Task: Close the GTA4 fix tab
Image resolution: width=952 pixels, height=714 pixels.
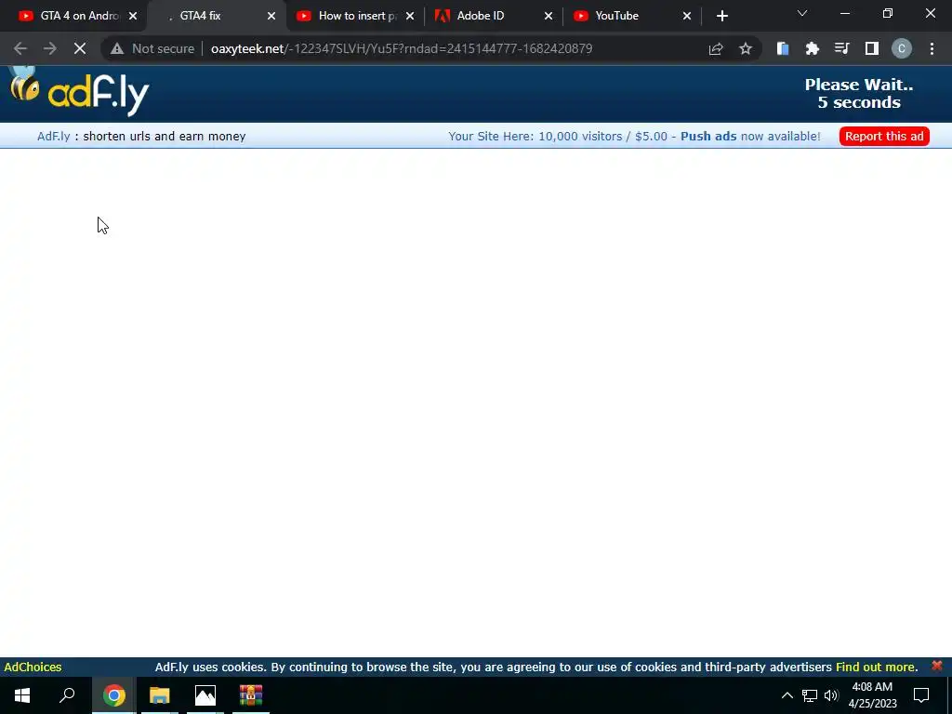Action: pos(271,17)
